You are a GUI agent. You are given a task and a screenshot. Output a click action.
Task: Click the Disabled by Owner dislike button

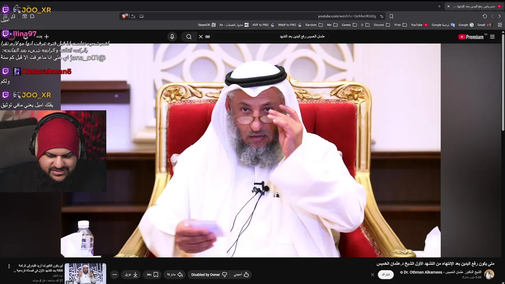click(209, 275)
